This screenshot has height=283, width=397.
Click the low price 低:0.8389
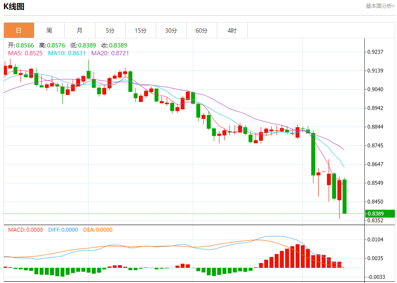coord(83,45)
